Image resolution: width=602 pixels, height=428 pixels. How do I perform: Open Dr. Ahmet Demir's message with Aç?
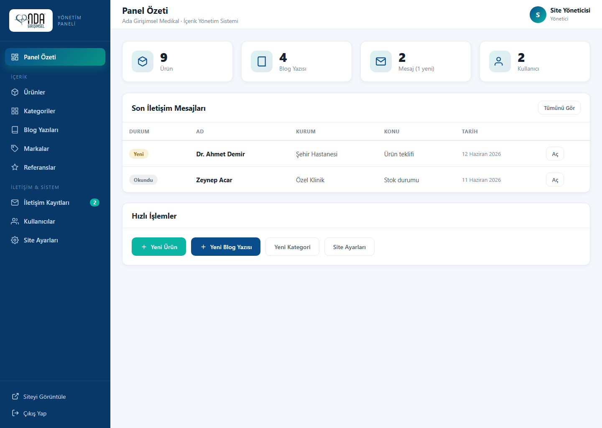[x=555, y=154]
